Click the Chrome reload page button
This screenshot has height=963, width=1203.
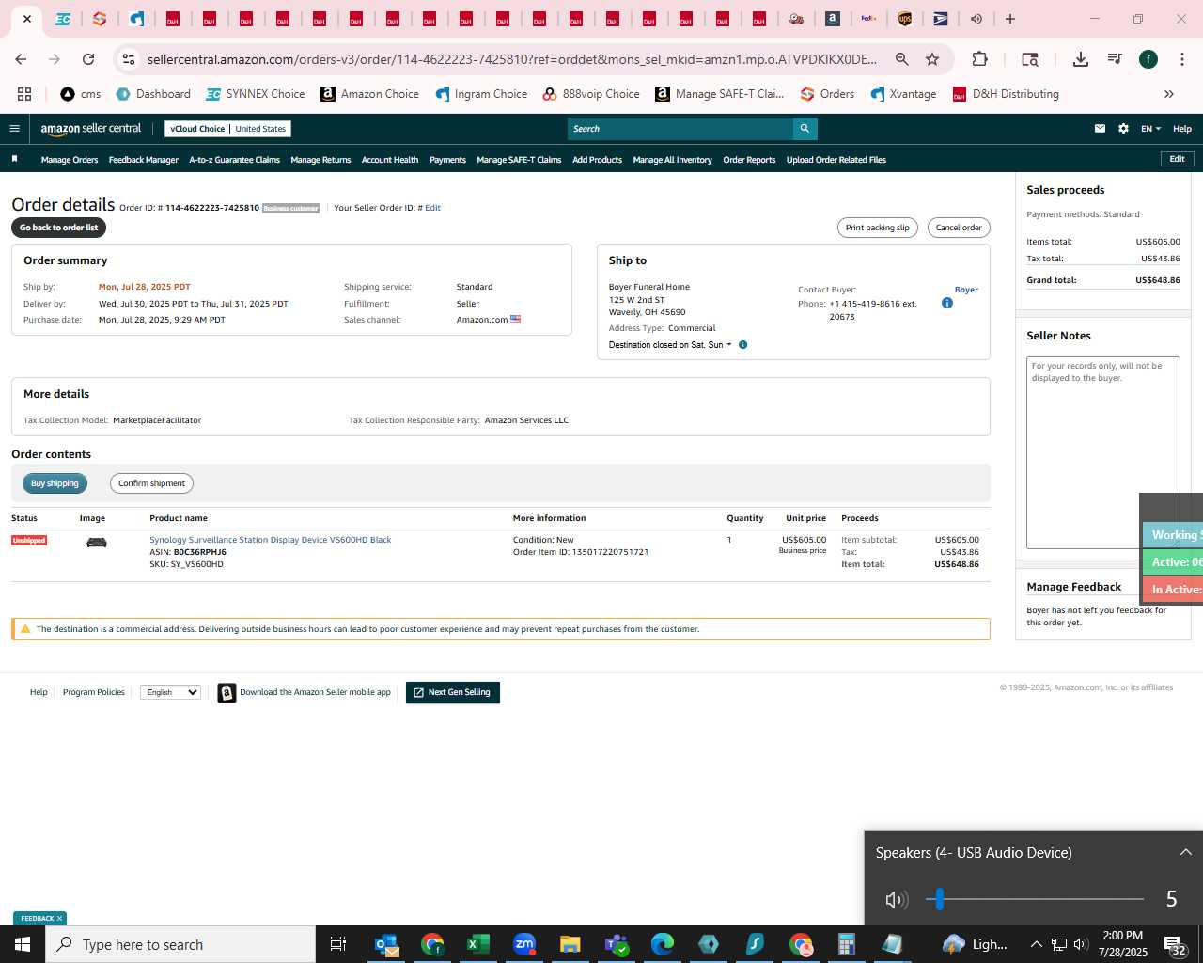tap(88, 59)
